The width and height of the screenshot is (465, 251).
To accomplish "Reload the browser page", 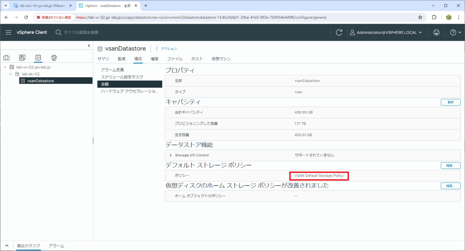I will (26, 17).
